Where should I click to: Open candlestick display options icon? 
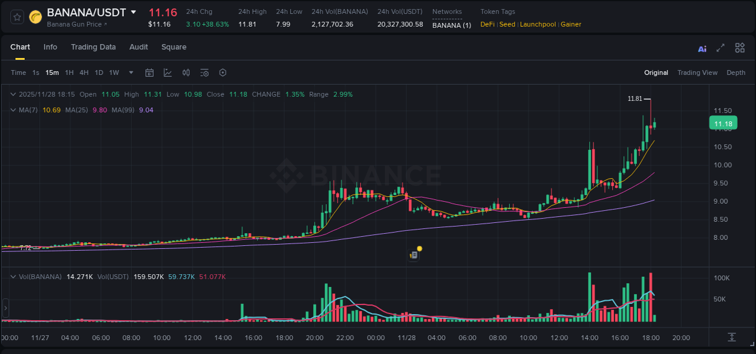pyautogui.click(x=186, y=72)
